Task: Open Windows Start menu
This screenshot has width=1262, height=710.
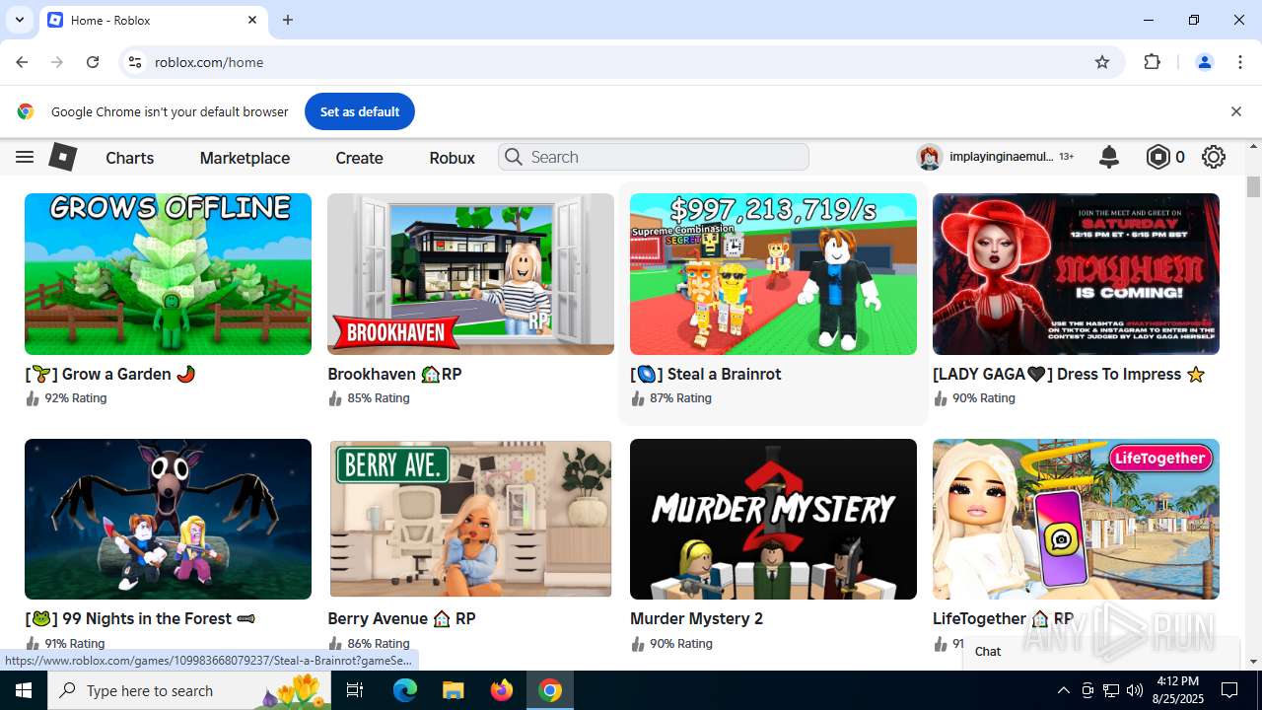Action: 24,690
